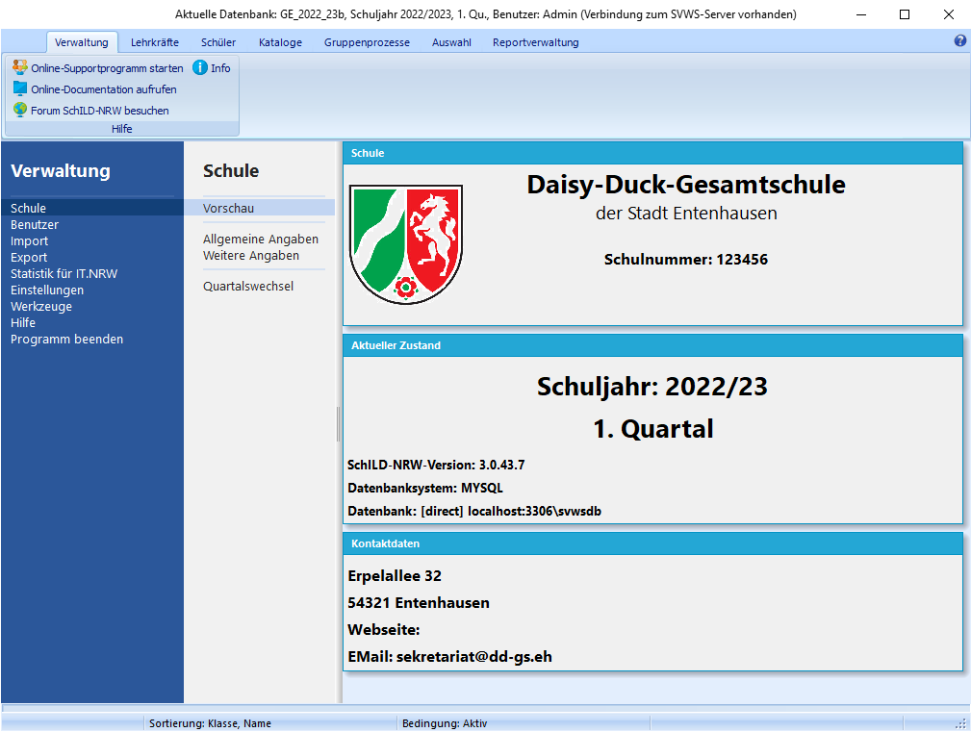
Task: Click the window resize grip in status bar
Action: pyautogui.click(x=961, y=723)
